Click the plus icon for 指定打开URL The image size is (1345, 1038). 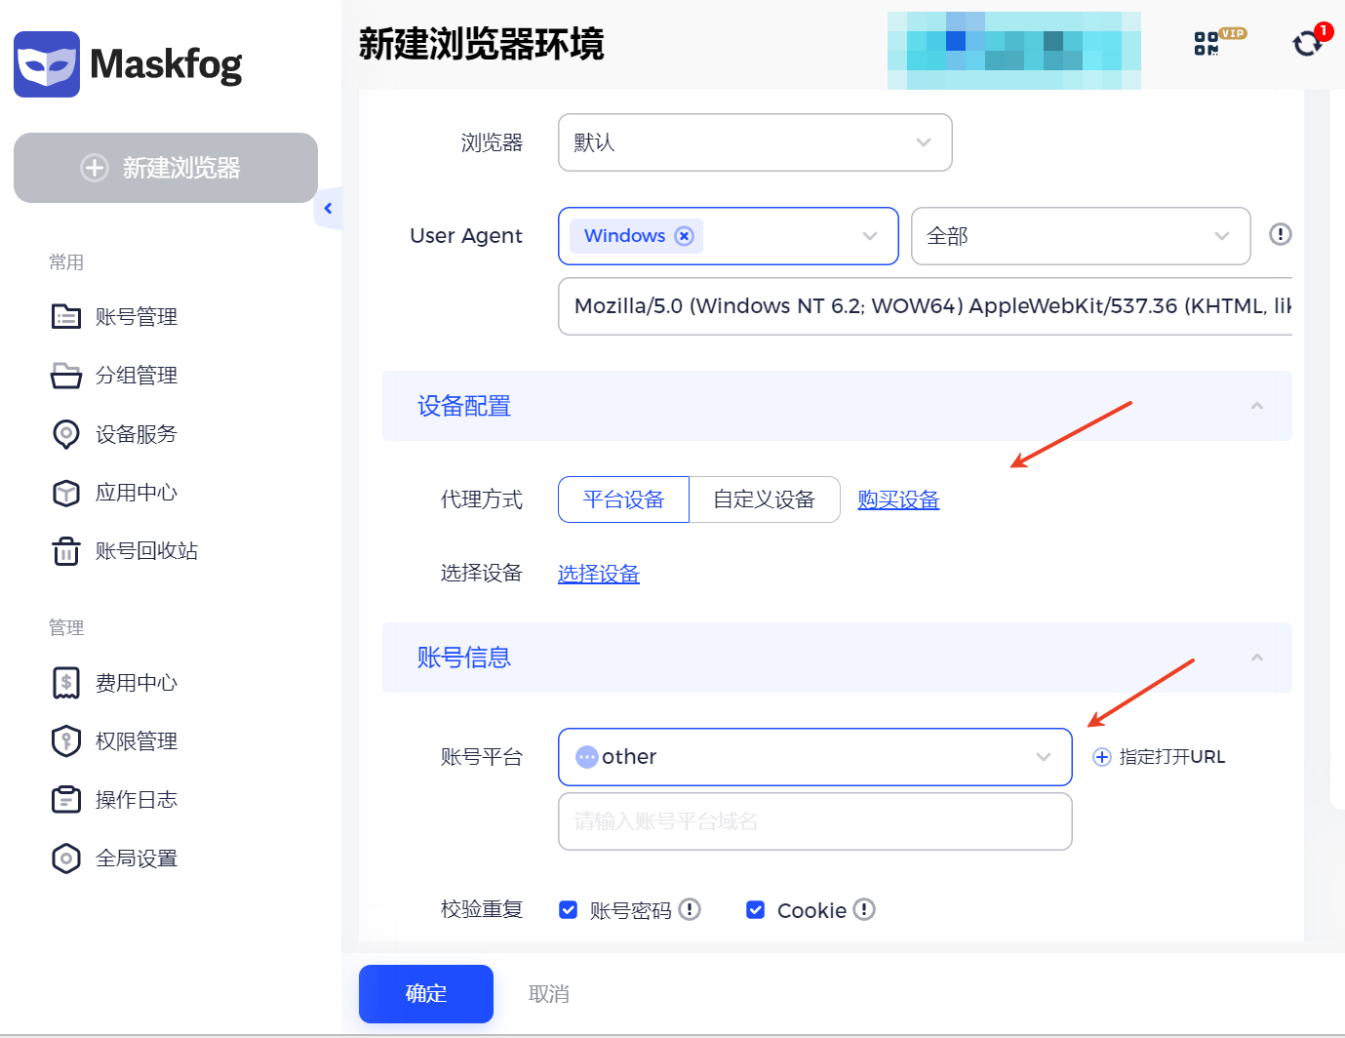click(1102, 757)
